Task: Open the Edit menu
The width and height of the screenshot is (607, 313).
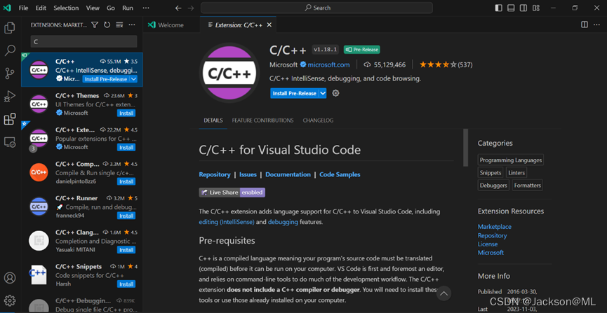Action: (41, 8)
